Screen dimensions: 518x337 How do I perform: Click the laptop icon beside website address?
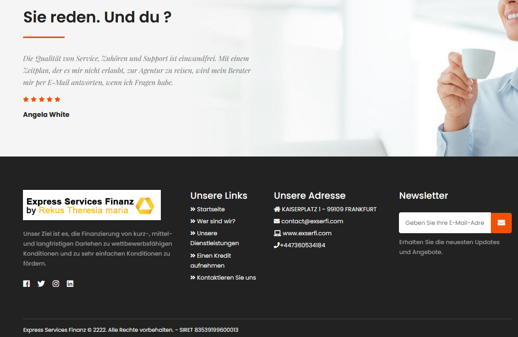coord(277,233)
